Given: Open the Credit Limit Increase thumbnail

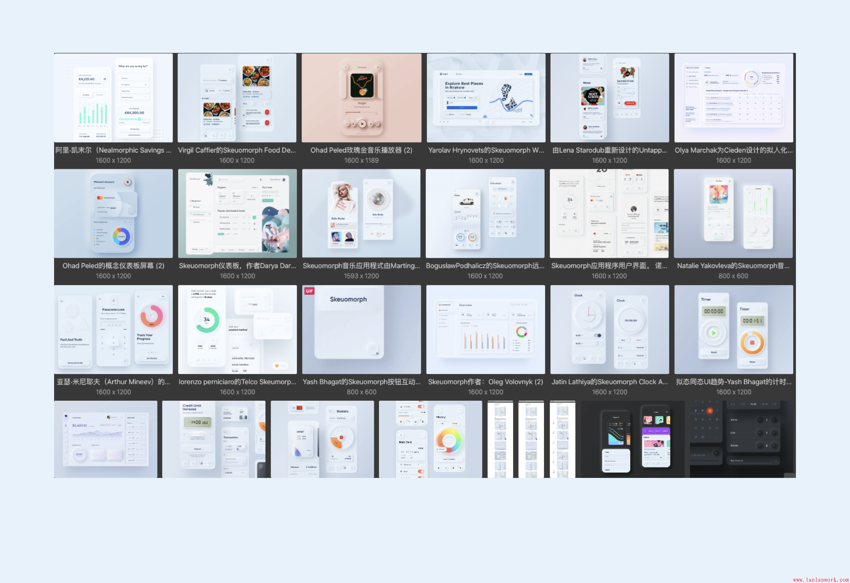Looking at the screenshot, I should pyautogui.click(x=214, y=439).
